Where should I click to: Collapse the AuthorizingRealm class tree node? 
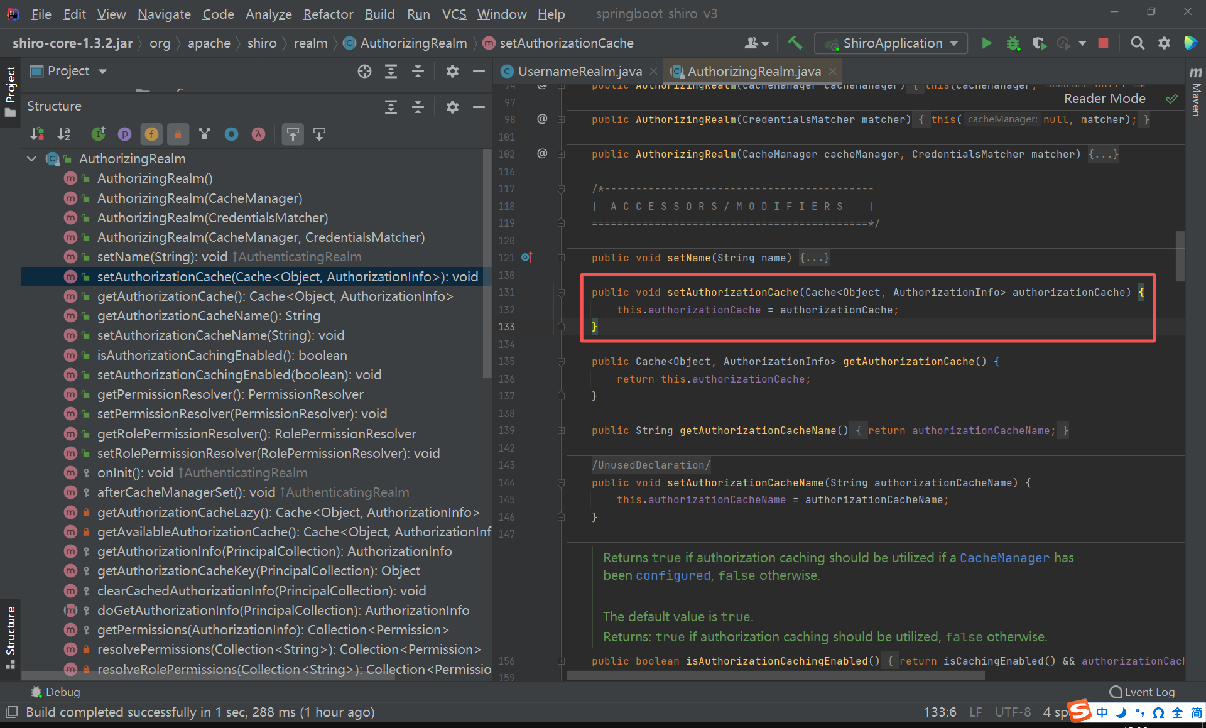click(32, 159)
